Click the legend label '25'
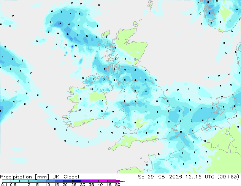 (x=74, y=184)
